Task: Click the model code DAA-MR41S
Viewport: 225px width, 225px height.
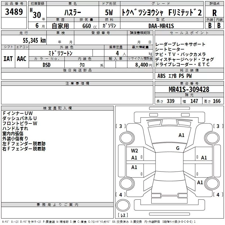Action: (x=161, y=26)
